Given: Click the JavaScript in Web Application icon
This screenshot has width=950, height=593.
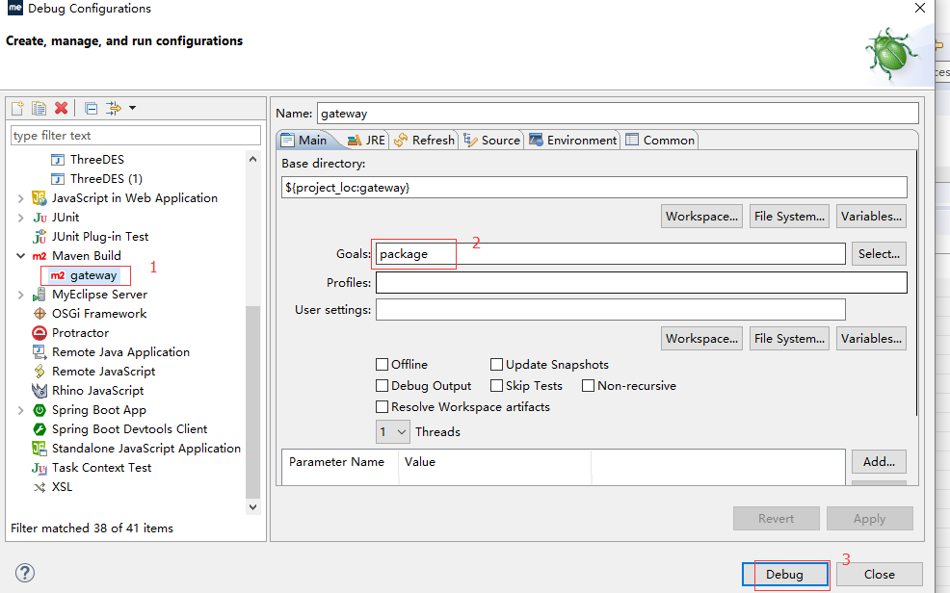Looking at the screenshot, I should 40,198.
